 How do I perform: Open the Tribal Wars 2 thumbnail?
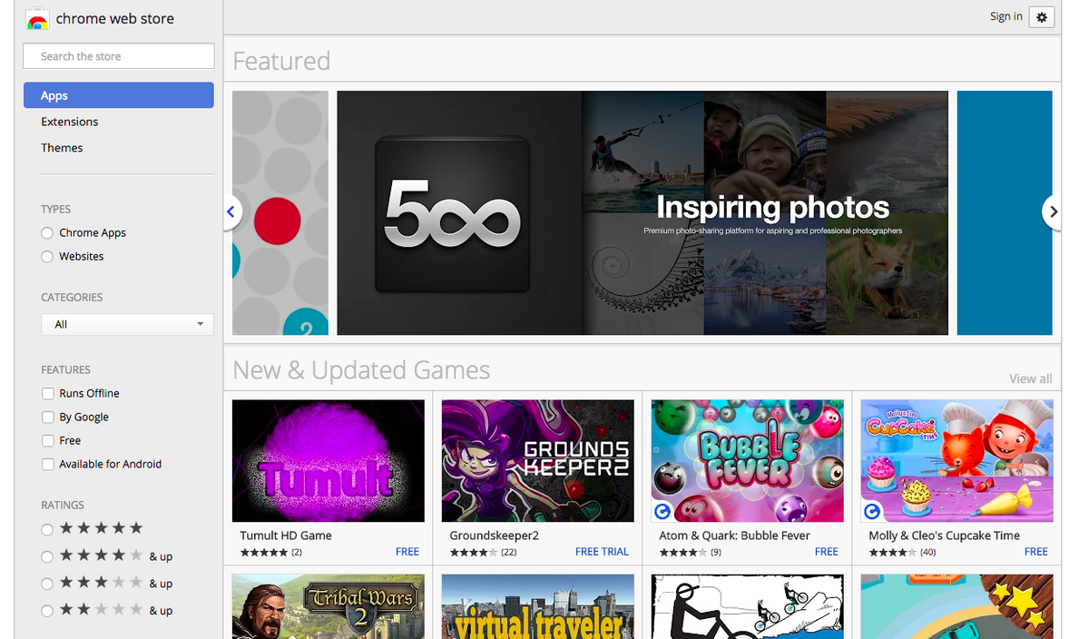329,606
